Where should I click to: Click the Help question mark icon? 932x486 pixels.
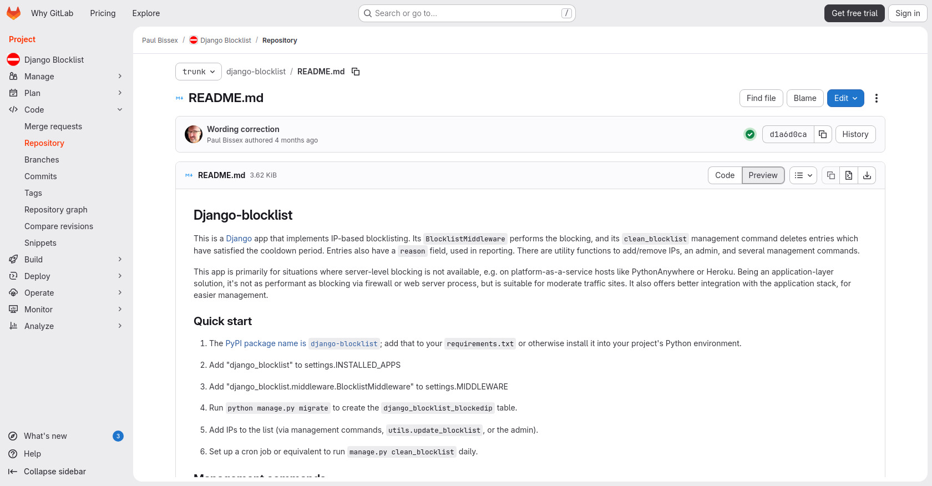[x=13, y=454]
